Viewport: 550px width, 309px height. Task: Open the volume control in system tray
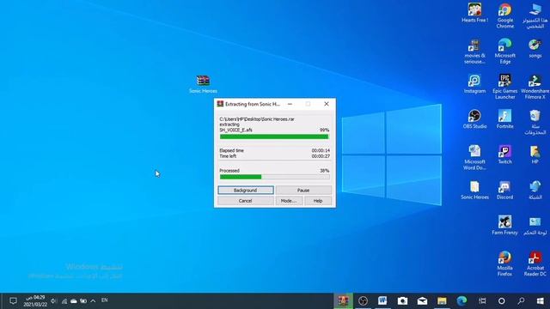(x=53, y=300)
